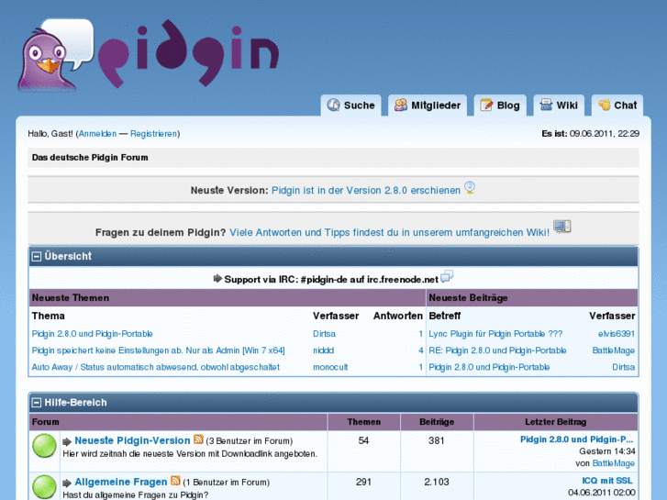Open 'Pidgin ist in der Version 2.8.0 erschienen' link
The height and width of the screenshot is (500, 667).
[366, 190]
